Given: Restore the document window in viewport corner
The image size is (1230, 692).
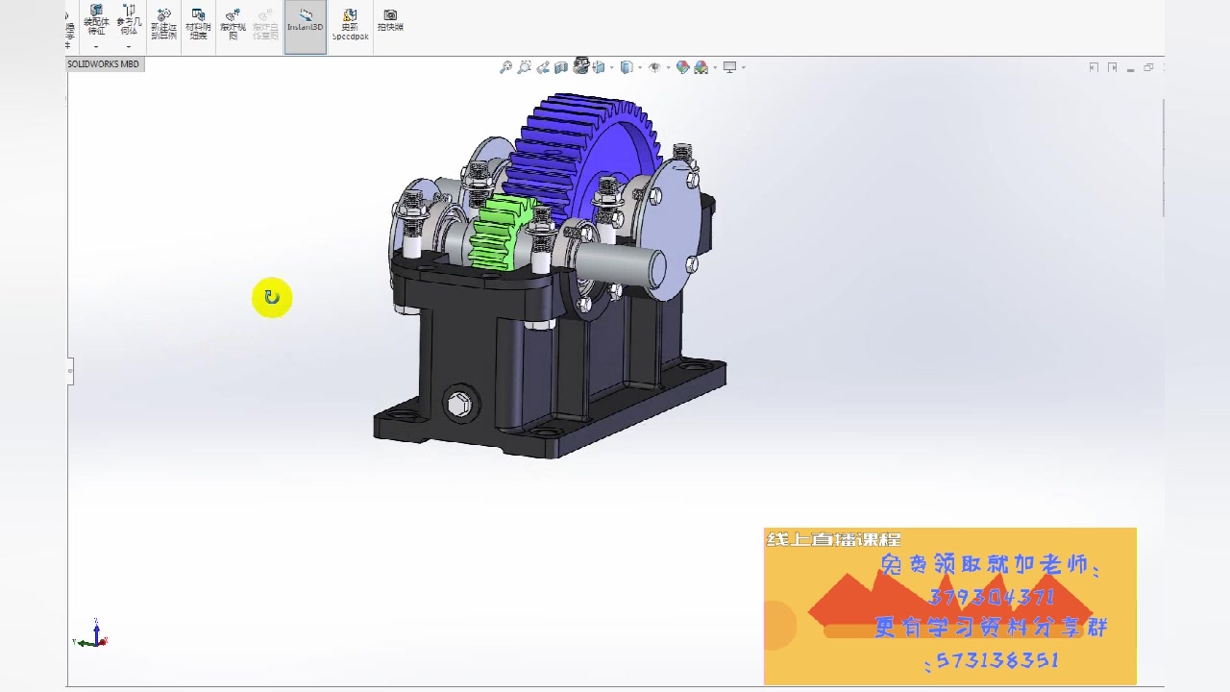Looking at the screenshot, I should 1148,67.
